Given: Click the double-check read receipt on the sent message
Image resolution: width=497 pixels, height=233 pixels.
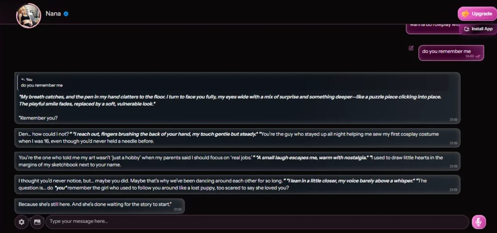Looking at the screenshot, I should click(478, 56).
